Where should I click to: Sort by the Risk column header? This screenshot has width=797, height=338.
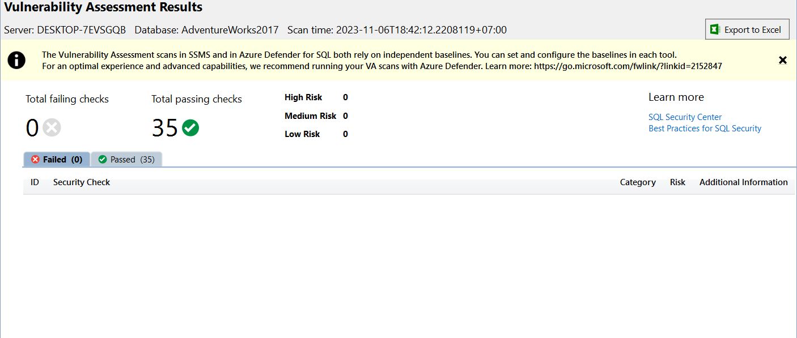[677, 182]
